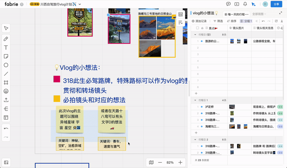Click the export share icon in table toolbar

pyautogui.click(x=276, y=21)
